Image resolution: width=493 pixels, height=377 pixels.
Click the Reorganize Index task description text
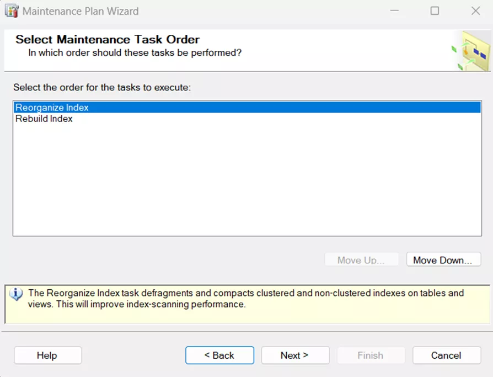(246, 299)
